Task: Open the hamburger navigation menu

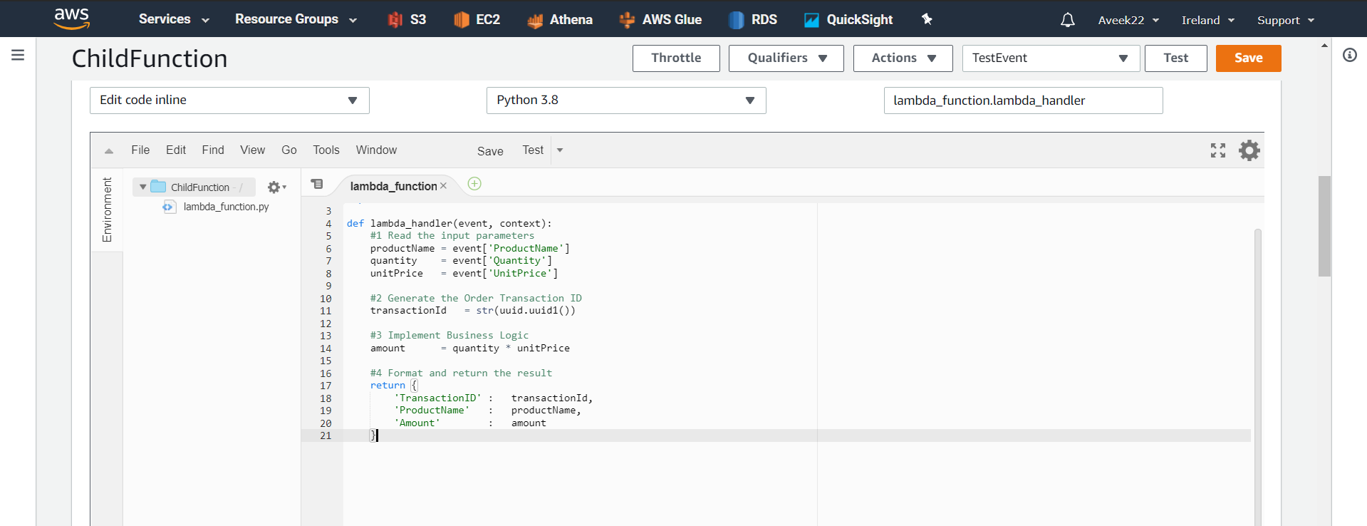Action: (18, 55)
